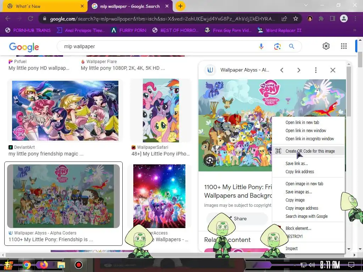This screenshot has width=363, height=272.
Task: Click the page vertical scrollbar thumb
Action: pos(360,59)
